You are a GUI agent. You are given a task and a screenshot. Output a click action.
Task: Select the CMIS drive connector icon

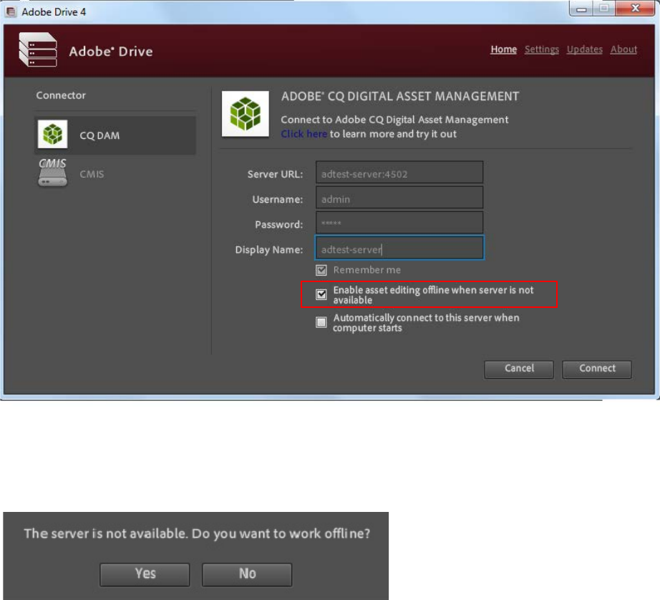pyautogui.click(x=53, y=173)
